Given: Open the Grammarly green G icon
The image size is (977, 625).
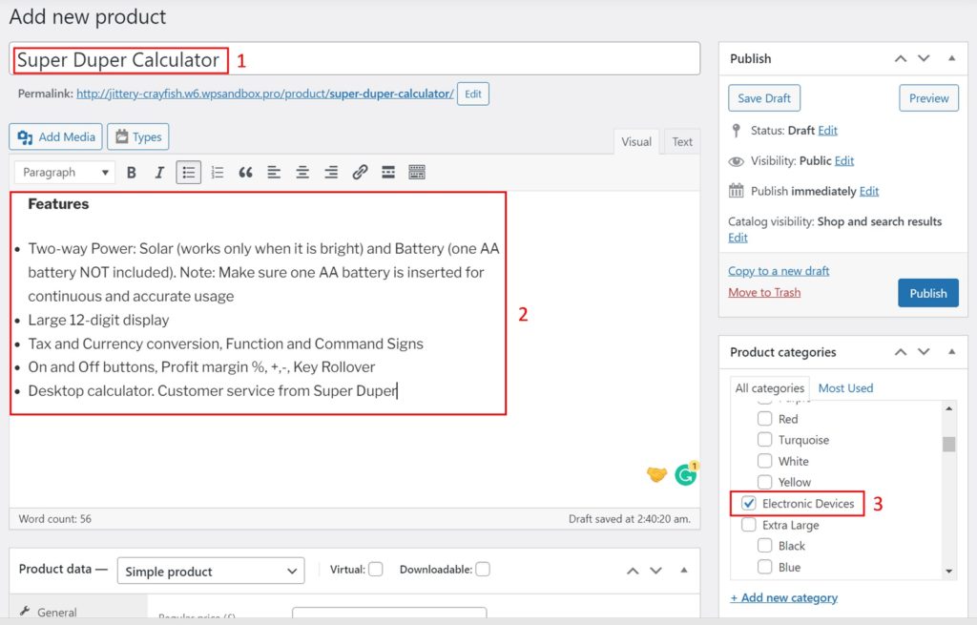Looking at the screenshot, I should [x=686, y=474].
